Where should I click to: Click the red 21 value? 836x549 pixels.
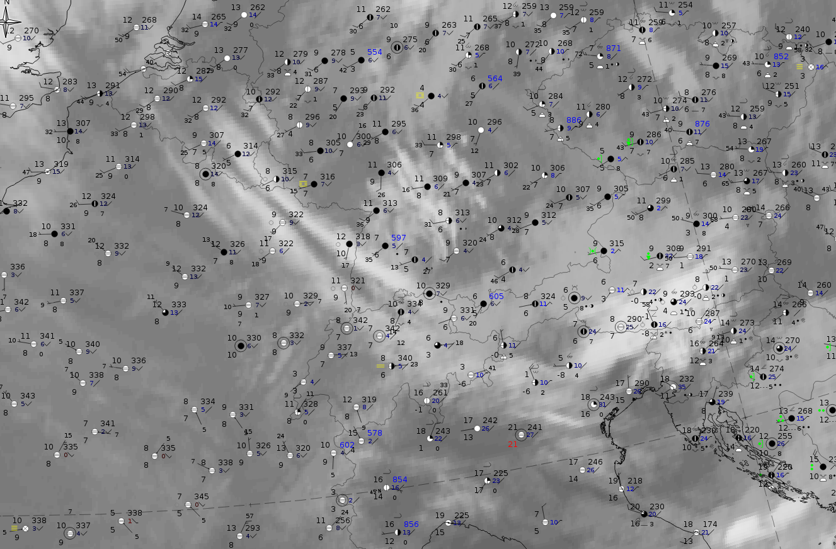tap(512, 444)
